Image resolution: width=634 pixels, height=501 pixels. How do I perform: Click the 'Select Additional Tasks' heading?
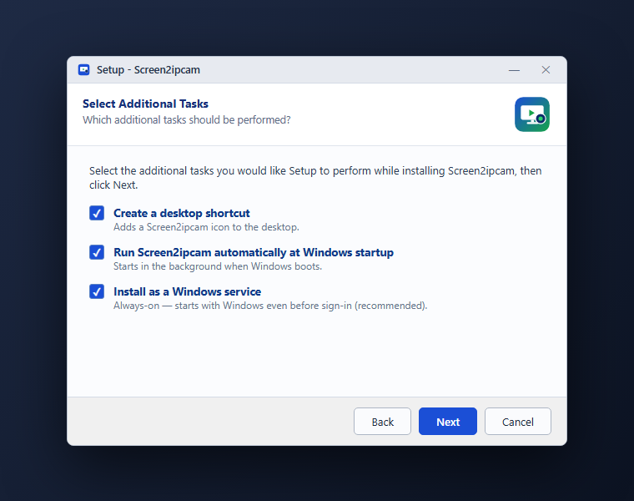[145, 104]
